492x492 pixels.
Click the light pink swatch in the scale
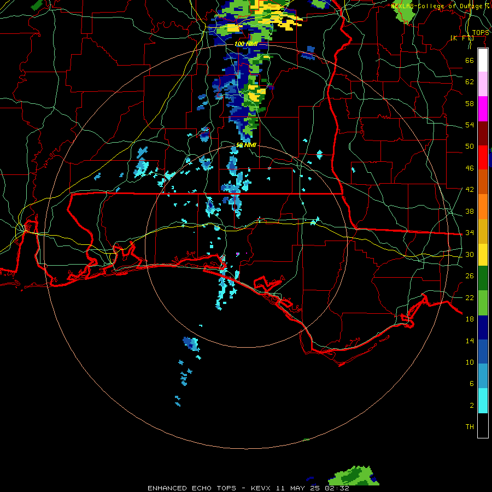click(x=483, y=84)
